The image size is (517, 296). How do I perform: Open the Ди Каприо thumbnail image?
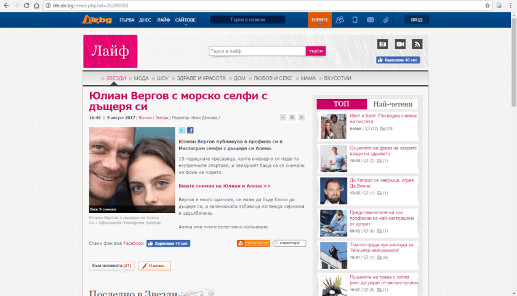point(334,191)
